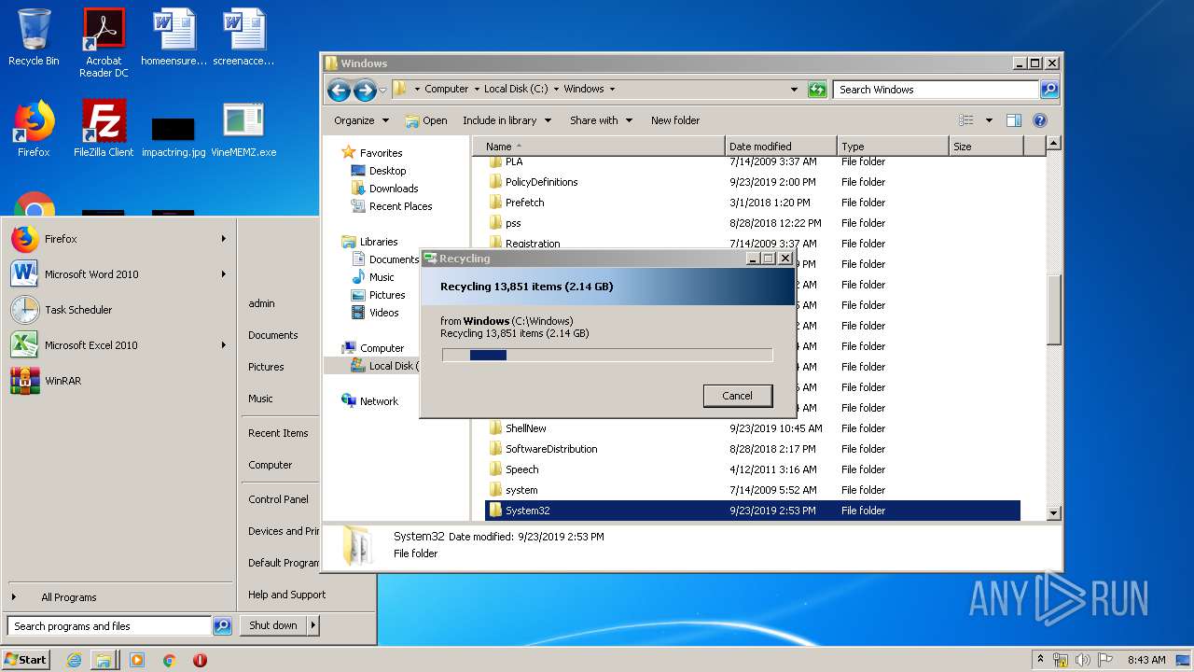Image resolution: width=1194 pixels, height=672 pixels.
Task: Show hidden system tray icons
Action: point(1040,660)
